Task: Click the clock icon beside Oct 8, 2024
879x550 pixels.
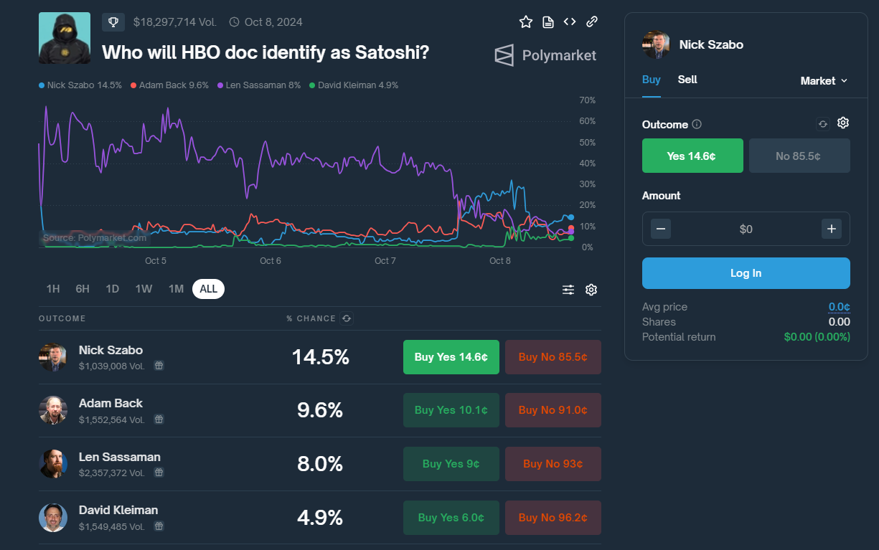Action: pyautogui.click(x=234, y=22)
